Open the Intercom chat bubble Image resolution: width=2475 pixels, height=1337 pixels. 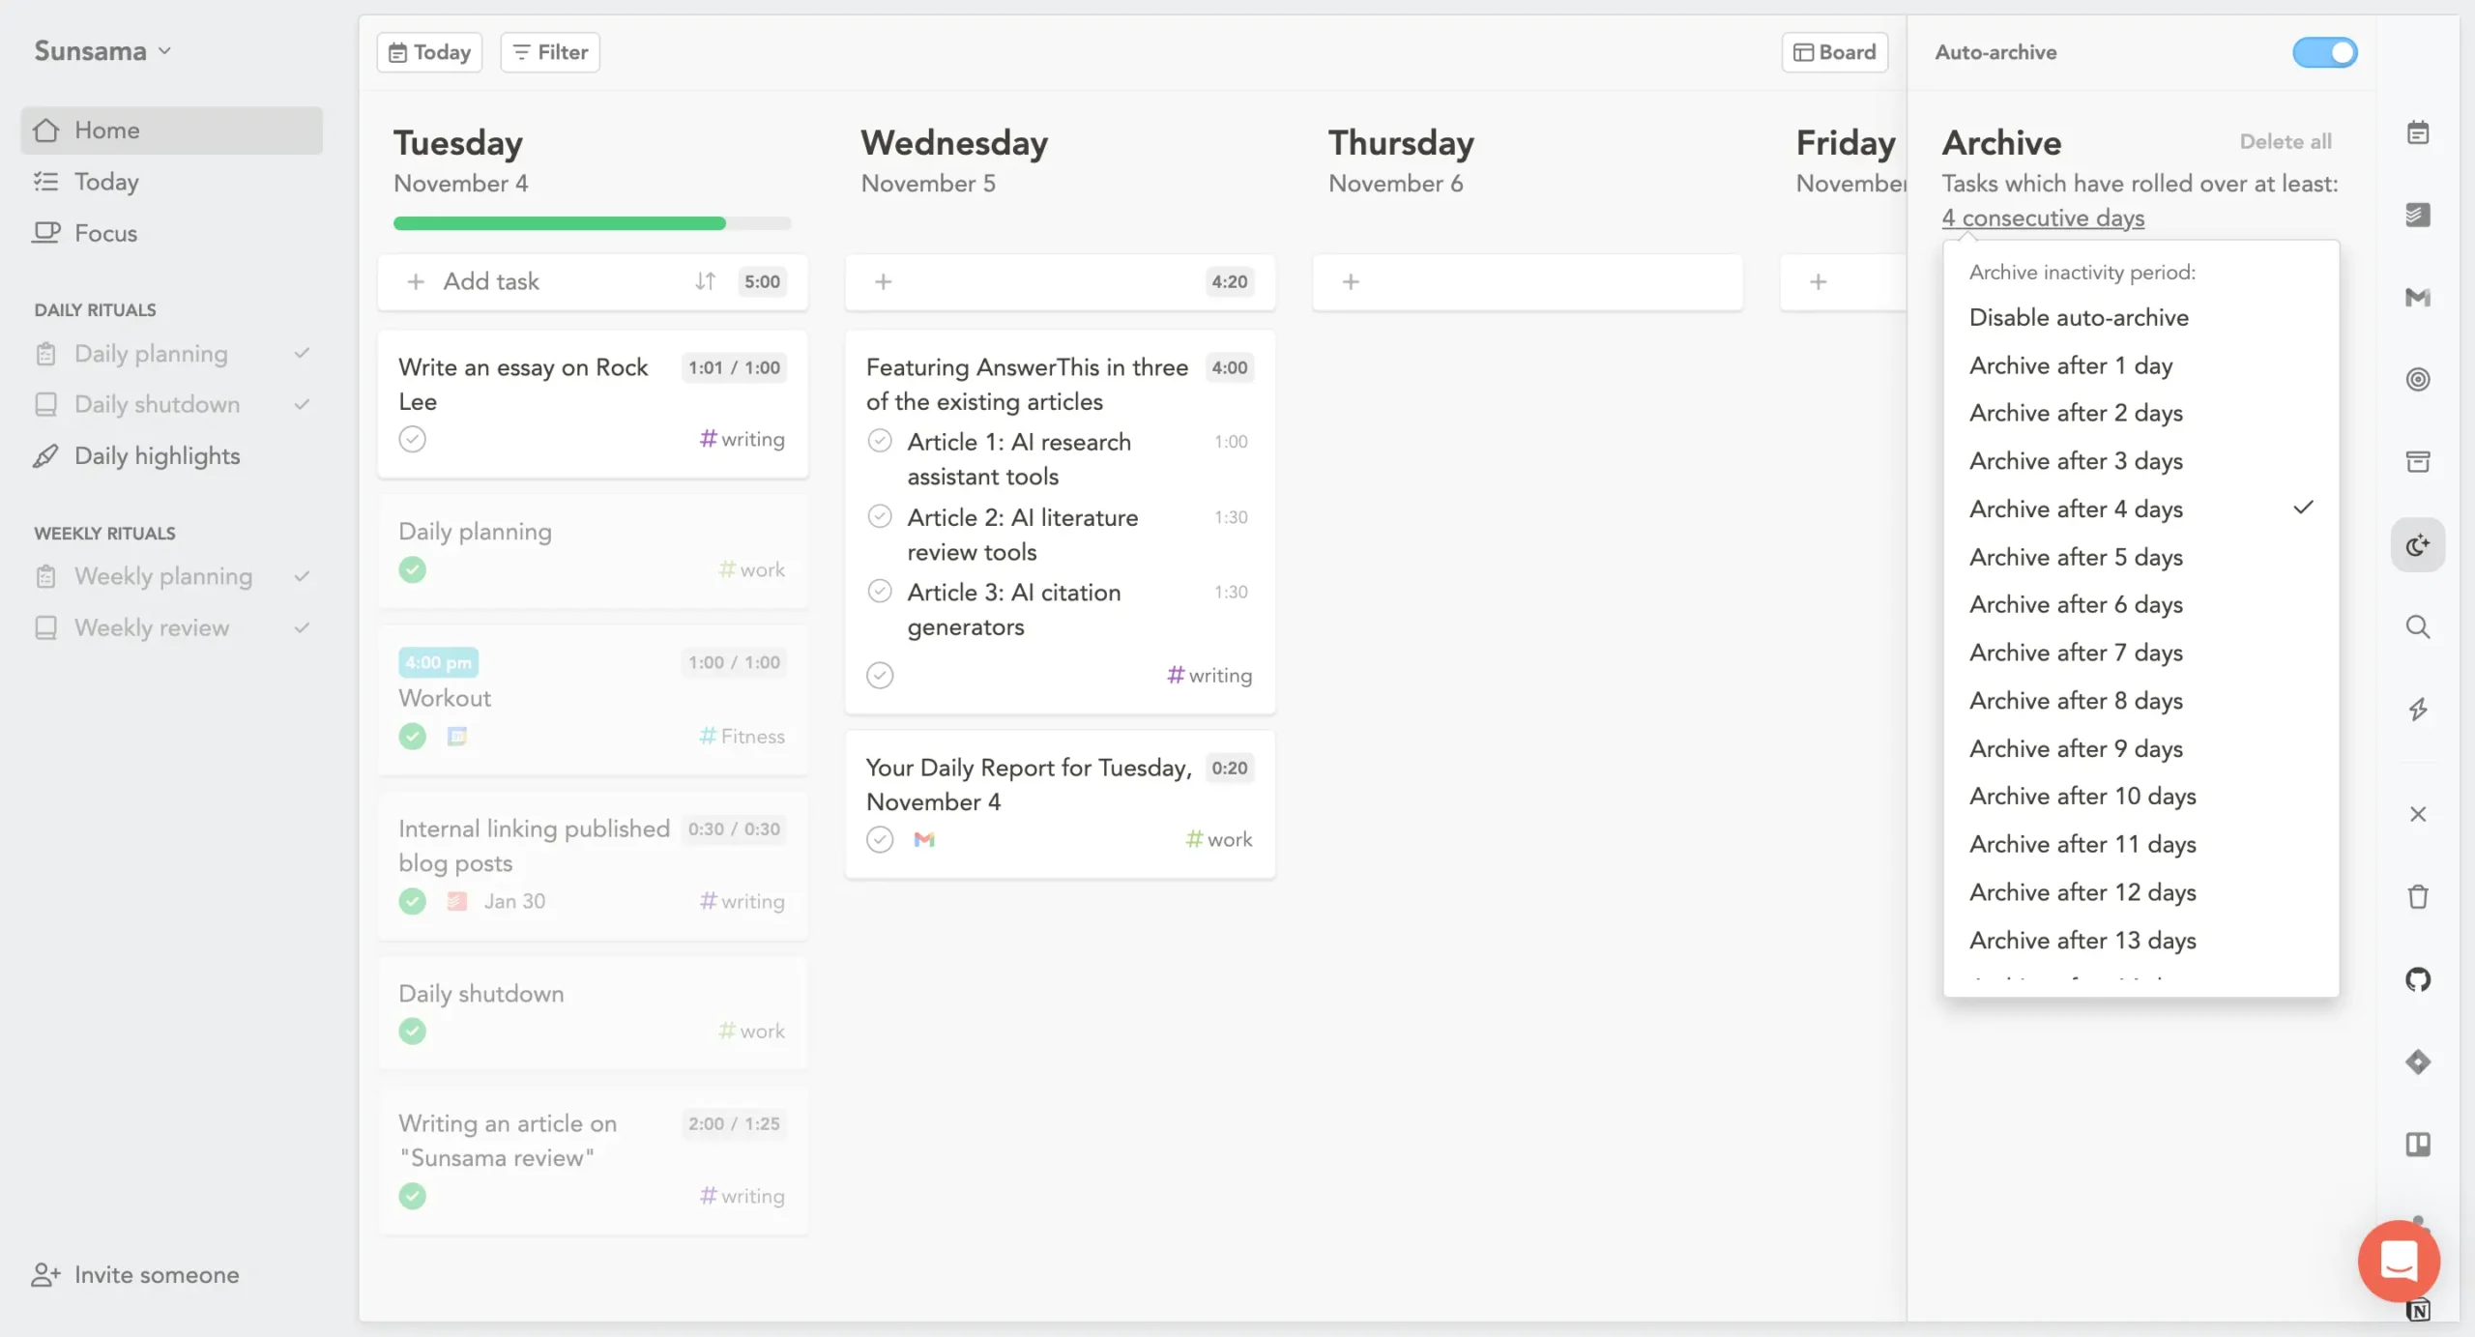tap(2398, 1261)
